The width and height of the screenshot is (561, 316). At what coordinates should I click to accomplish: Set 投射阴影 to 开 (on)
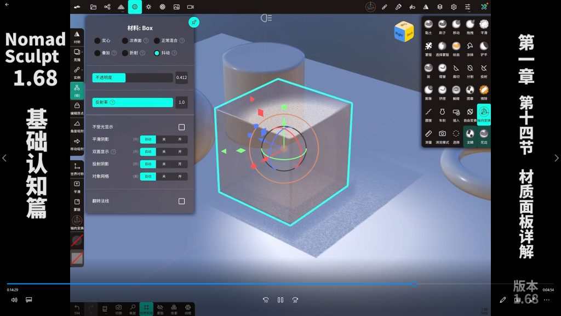tap(180, 164)
